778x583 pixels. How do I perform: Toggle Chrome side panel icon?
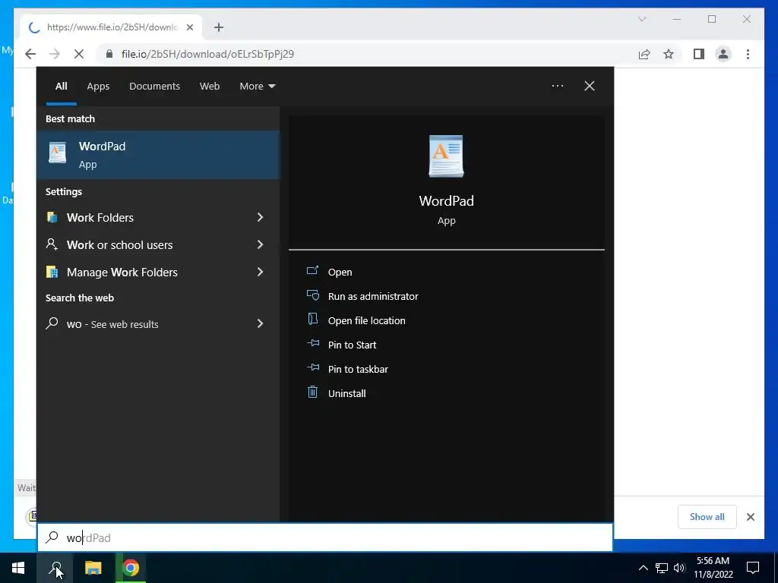pos(699,54)
